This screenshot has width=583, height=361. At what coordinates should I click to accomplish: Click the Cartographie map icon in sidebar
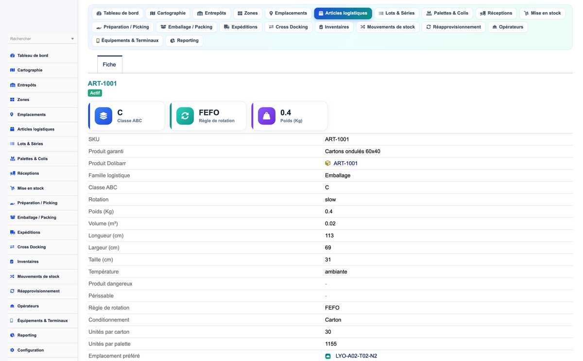pyautogui.click(x=13, y=70)
